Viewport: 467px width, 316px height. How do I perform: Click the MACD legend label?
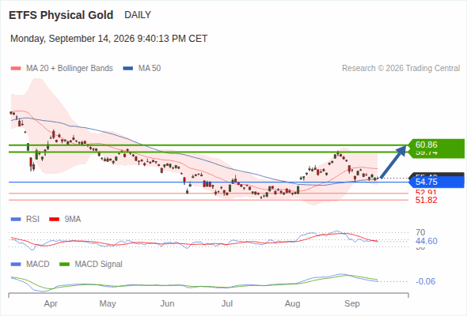pos(38,265)
